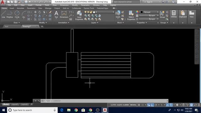
Task: Open the Insert block tool
Action: (118, 14)
